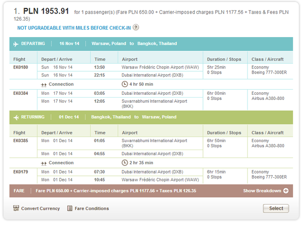This screenshot has height=227, width=304.
Task: Click the Fare Conditions document icon
Action: pyautogui.click(x=70, y=208)
